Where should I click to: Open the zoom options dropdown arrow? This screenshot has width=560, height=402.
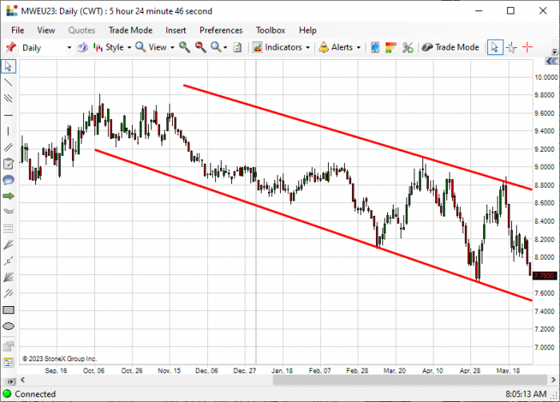pos(226,47)
